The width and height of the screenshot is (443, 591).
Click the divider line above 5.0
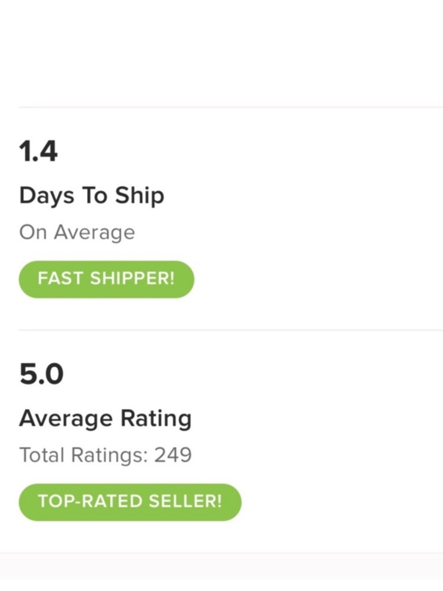pos(231,330)
